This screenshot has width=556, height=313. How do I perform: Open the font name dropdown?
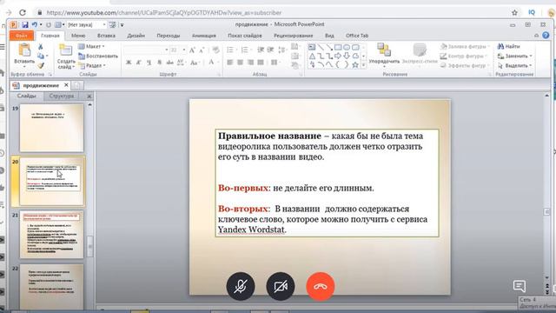166,50
